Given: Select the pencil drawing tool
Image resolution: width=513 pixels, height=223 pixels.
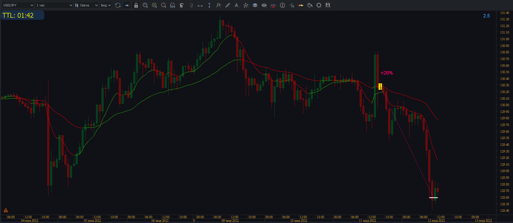Looking at the screenshot, I should 227,5.
